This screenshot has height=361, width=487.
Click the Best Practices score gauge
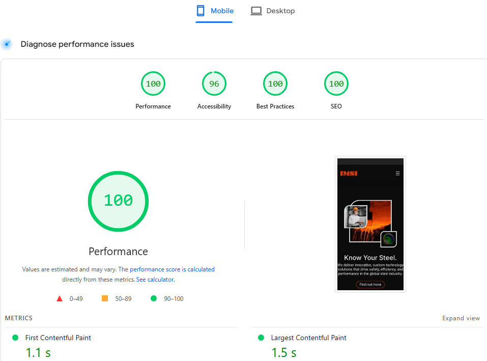[x=275, y=84]
